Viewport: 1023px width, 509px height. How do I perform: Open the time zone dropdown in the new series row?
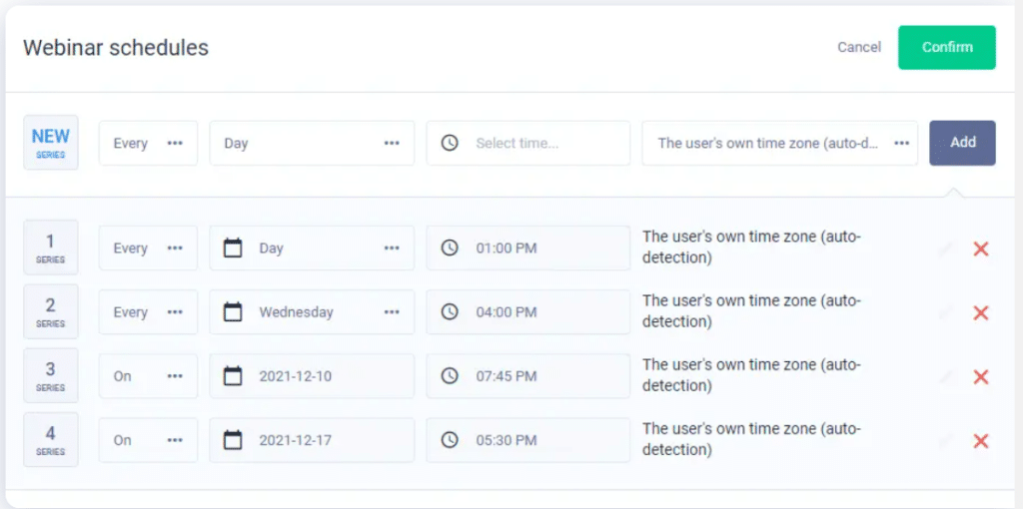(779, 143)
